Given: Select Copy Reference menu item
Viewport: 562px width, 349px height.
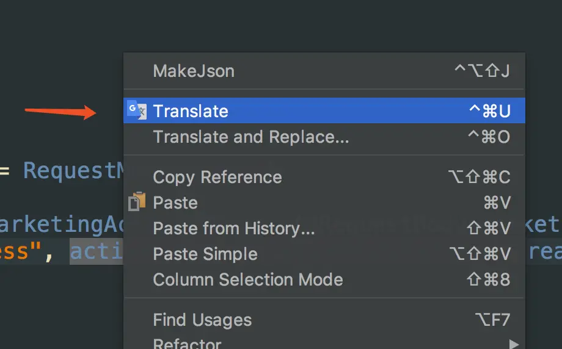Looking at the screenshot, I should (217, 177).
